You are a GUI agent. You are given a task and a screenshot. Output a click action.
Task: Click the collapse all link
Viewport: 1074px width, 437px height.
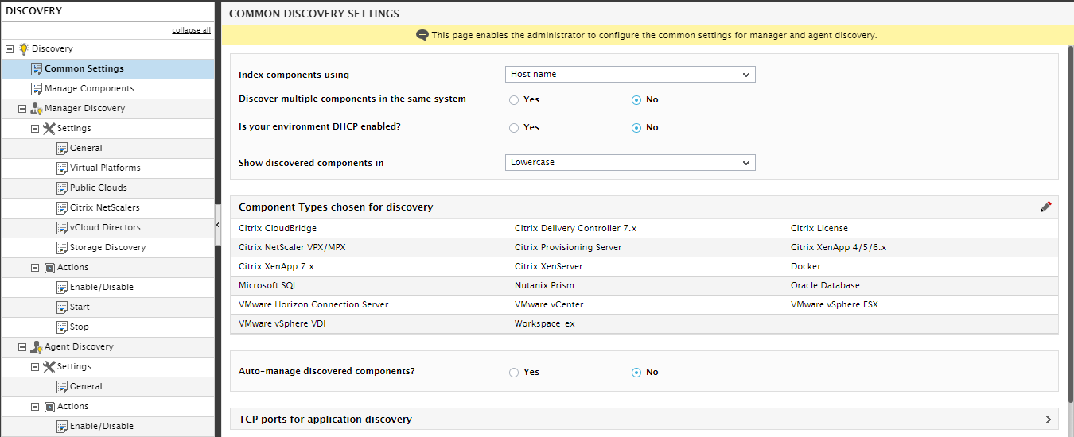tap(191, 30)
